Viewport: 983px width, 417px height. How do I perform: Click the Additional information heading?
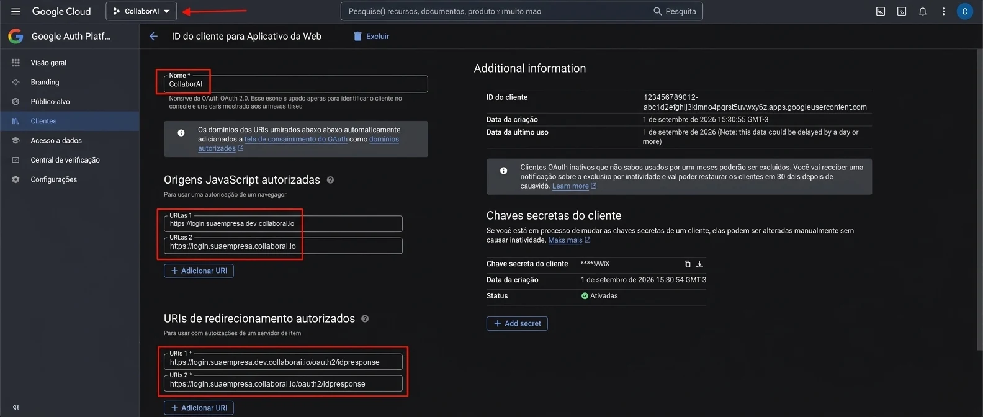(530, 68)
